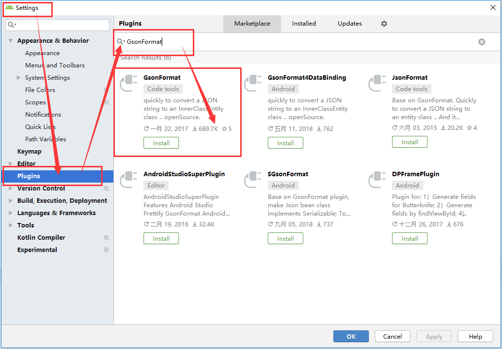Expand the Tools section

tap(10, 225)
